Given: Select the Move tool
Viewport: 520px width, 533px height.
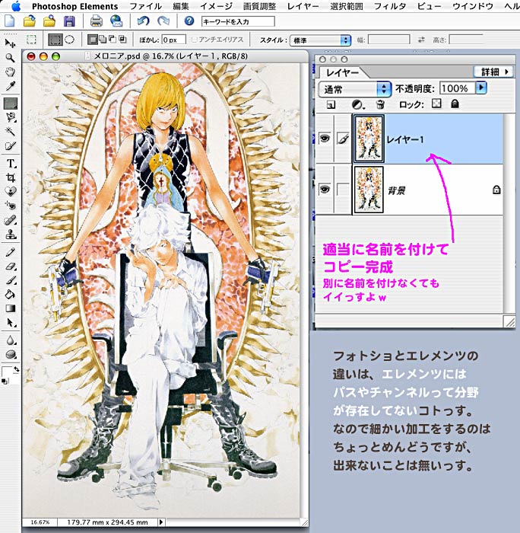Looking at the screenshot, I should (10, 43).
